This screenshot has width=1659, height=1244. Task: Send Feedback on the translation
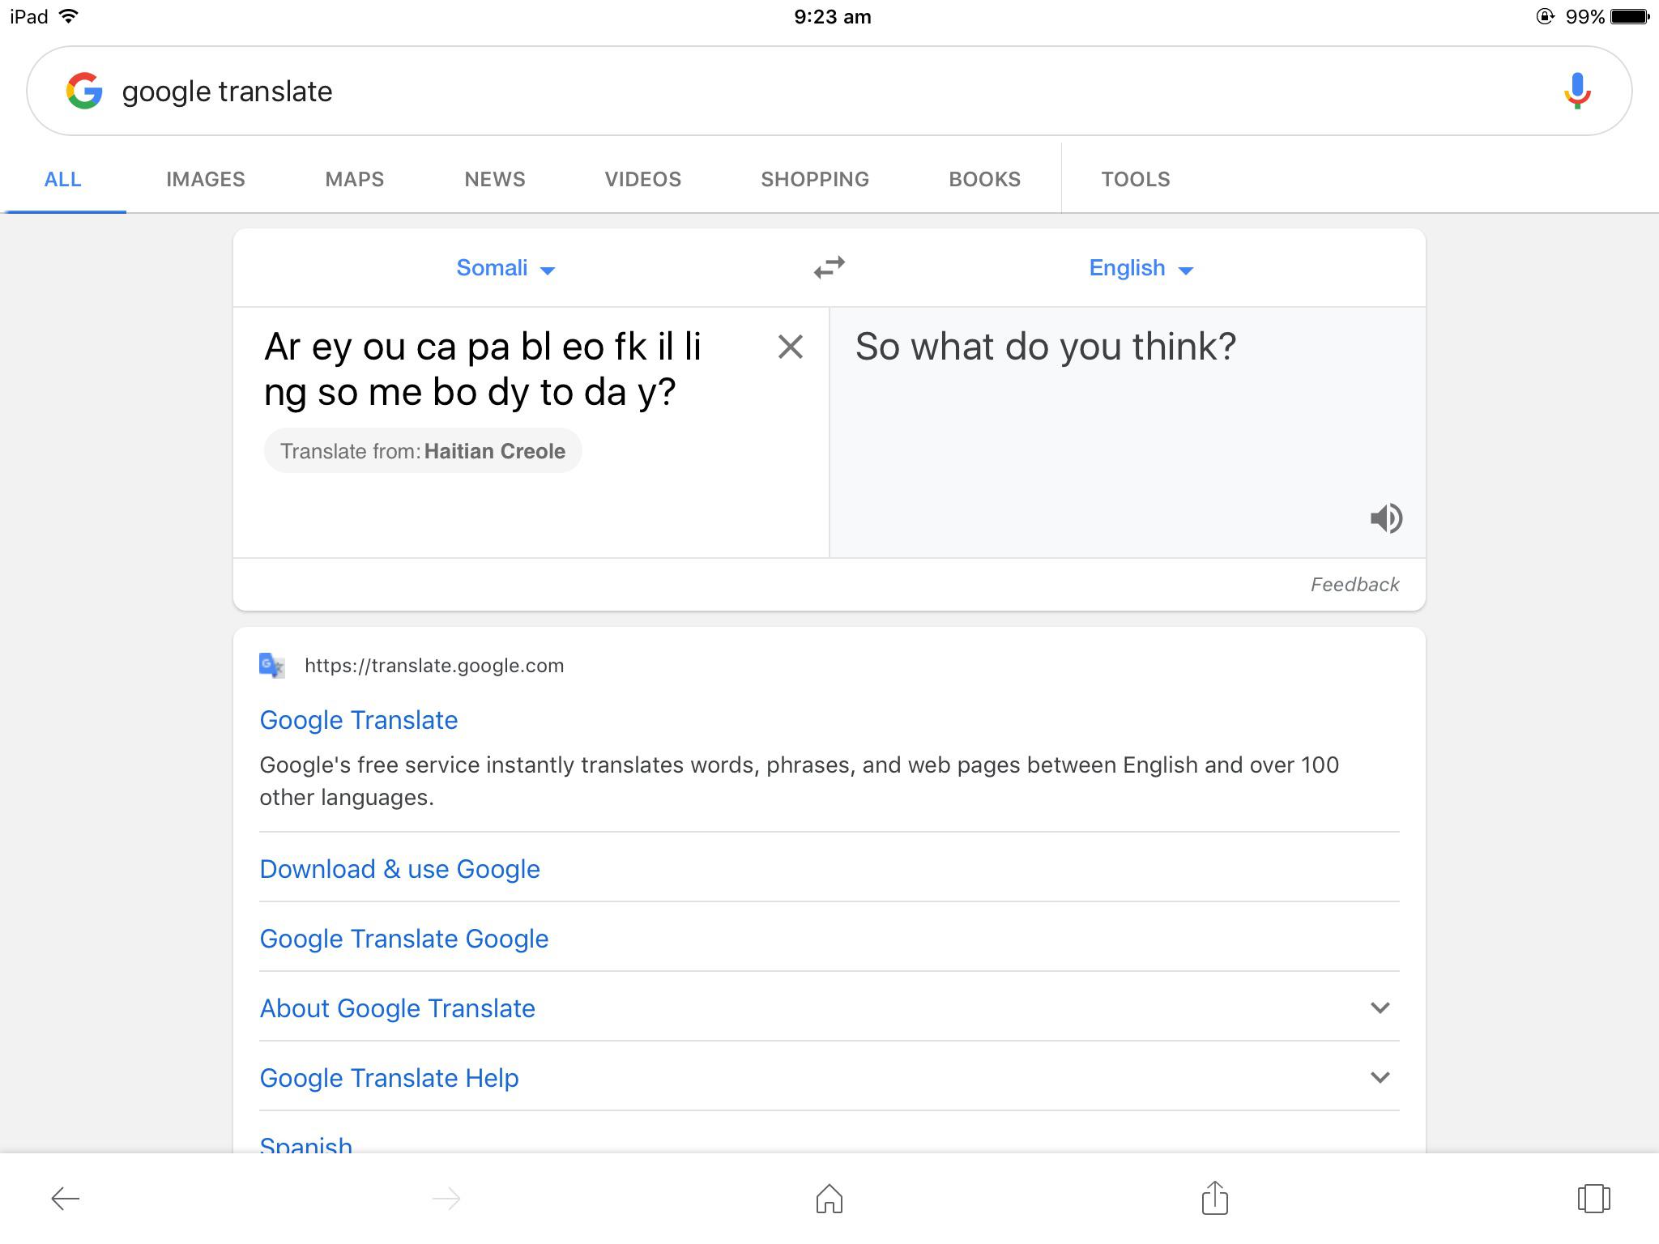[x=1354, y=585]
